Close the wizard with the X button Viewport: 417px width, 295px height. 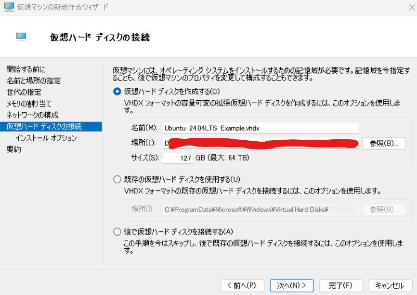tap(412, 7)
